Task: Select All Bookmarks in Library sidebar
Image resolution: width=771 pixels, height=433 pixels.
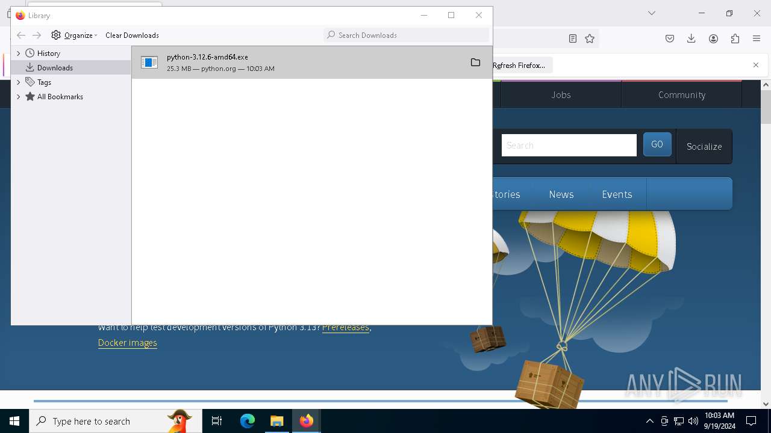Action: [x=60, y=97]
